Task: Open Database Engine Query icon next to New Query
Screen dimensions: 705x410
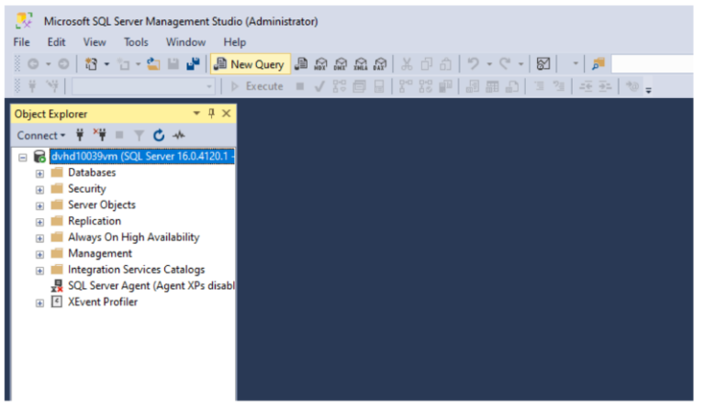Action: coord(301,64)
